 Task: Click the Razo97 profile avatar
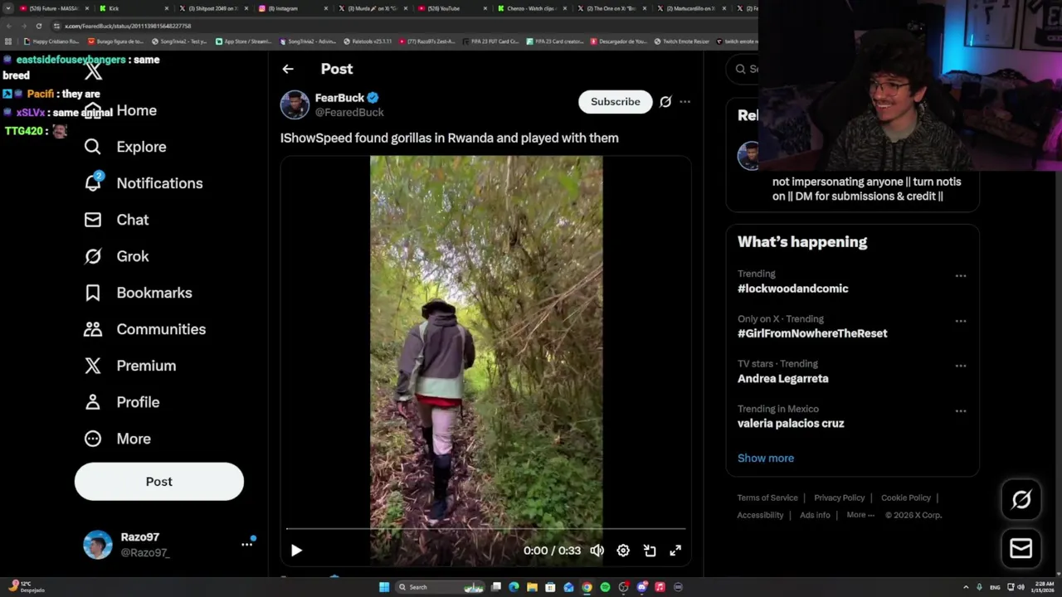pos(98,545)
